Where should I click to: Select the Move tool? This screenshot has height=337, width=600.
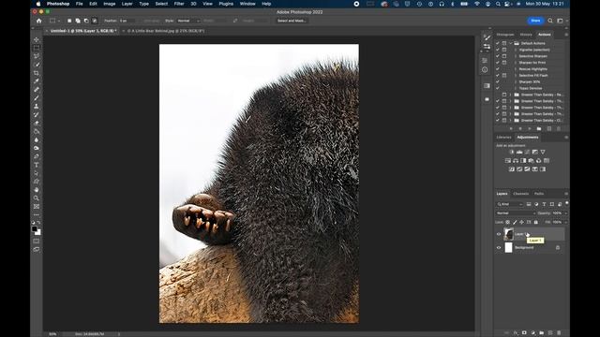[37, 39]
